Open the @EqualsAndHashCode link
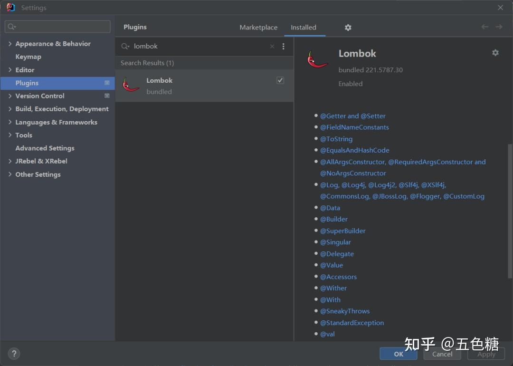Viewport: 513px width, 366px height. point(355,150)
